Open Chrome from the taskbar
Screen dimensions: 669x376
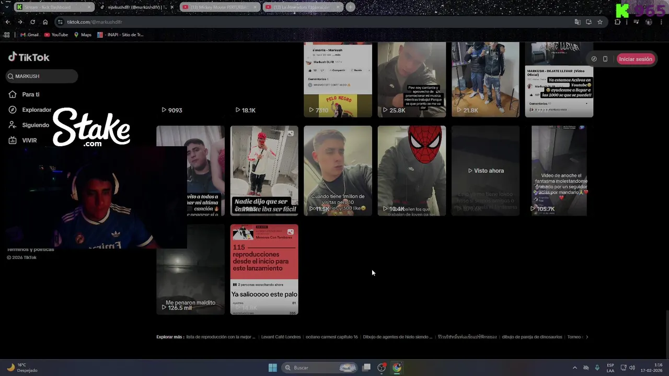(x=397, y=368)
